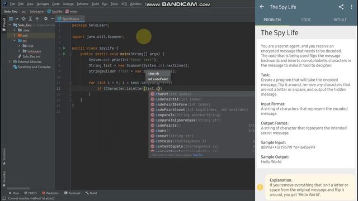Image resolution: width=358 pixels, height=201 pixels.
Task: Switch to the RESULT tab
Action: [340, 20]
